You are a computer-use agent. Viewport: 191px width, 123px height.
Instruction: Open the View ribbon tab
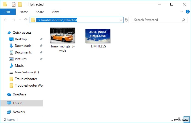pos(55,12)
